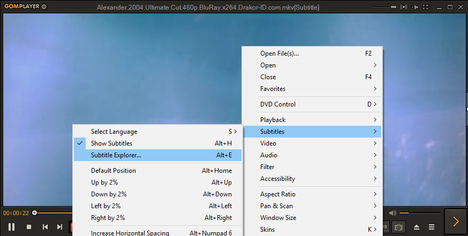This screenshot has height=236, width=468.
Task: Skip to the next track
Action: click(59, 227)
